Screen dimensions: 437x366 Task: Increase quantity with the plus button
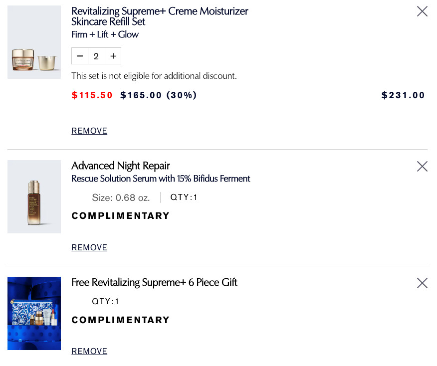pyautogui.click(x=113, y=56)
